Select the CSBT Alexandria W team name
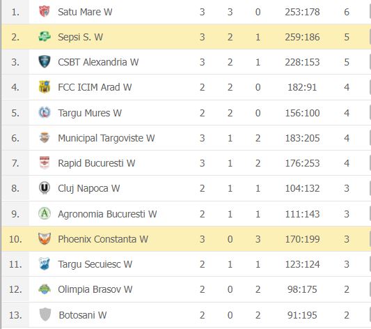The image size is (371, 329). (x=98, y=62)
